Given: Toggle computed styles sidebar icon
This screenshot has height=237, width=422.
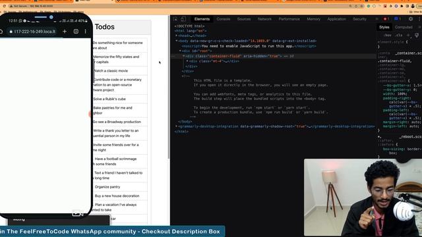Looking at the screenshot, I should click(x=417, y=35).
